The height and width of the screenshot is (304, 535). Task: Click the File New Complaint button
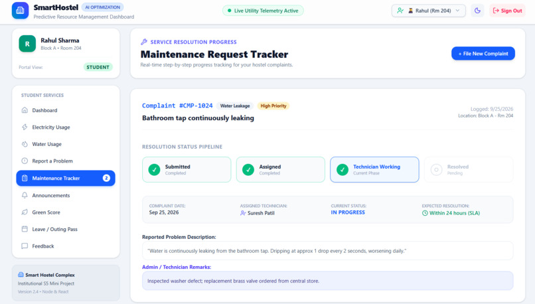[x=483, y=54]
